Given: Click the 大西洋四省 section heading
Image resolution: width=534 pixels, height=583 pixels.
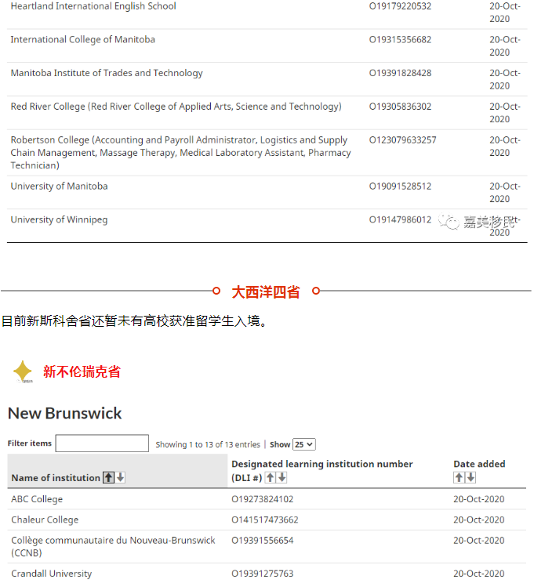Looking at the screenshot, I should click(265, 291).
